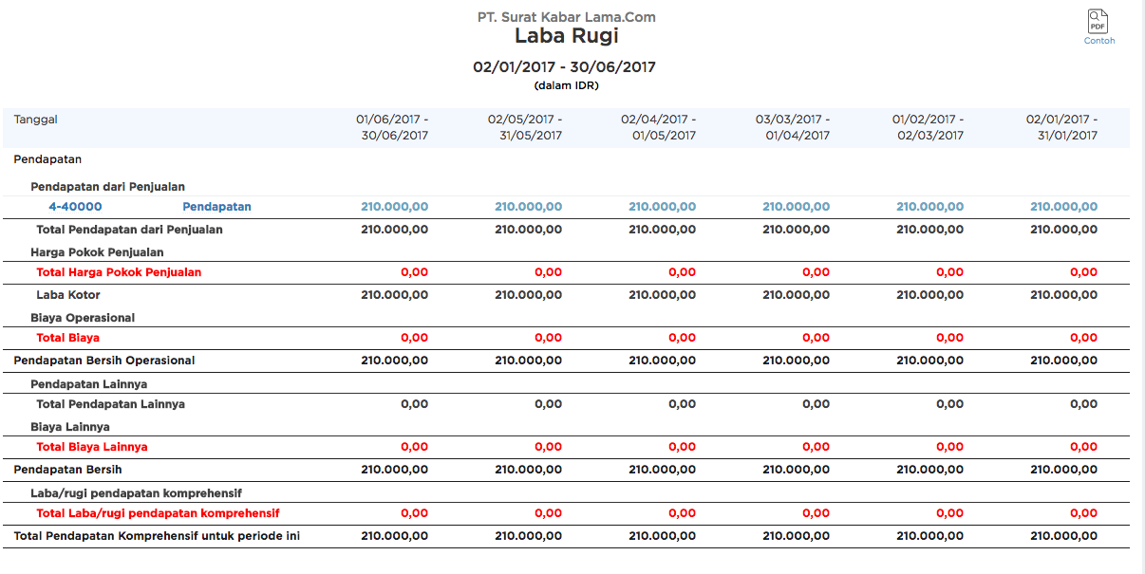
Task: Click the Pendapatan Bersih Operasional row label
Action: [x=103, y=361]
